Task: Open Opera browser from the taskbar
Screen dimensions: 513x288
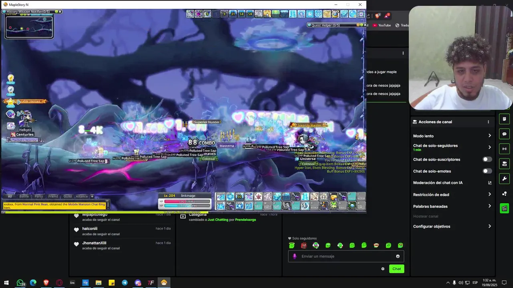Action: click(59, 282)
